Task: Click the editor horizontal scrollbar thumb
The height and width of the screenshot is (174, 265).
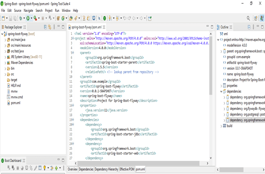Action: [138, 163]
